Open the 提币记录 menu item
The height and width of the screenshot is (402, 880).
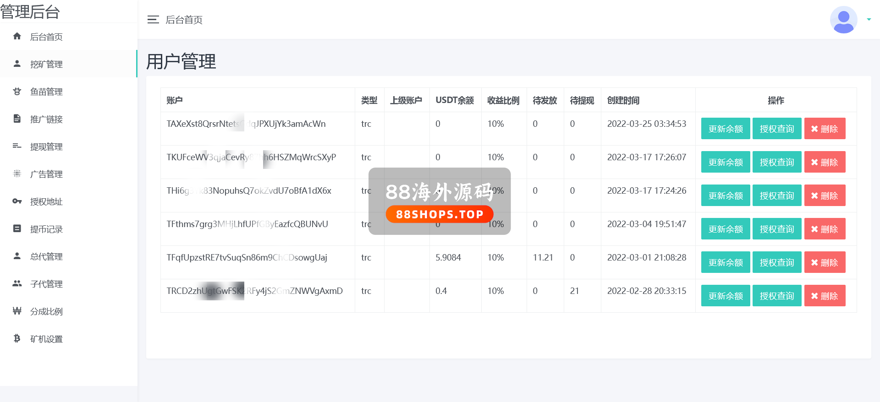pyautogui.click(x=46, y=229)
